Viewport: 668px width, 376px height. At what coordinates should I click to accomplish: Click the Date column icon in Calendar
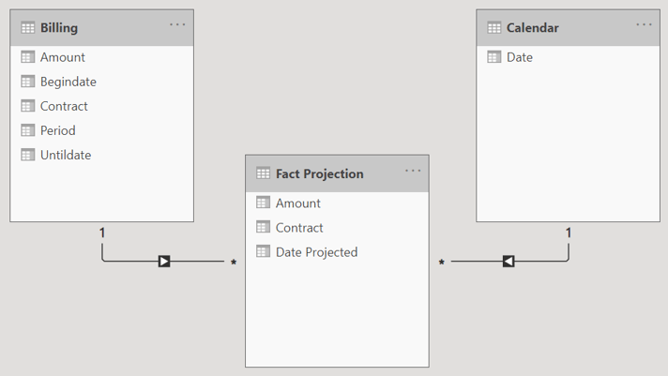(494, 57)
